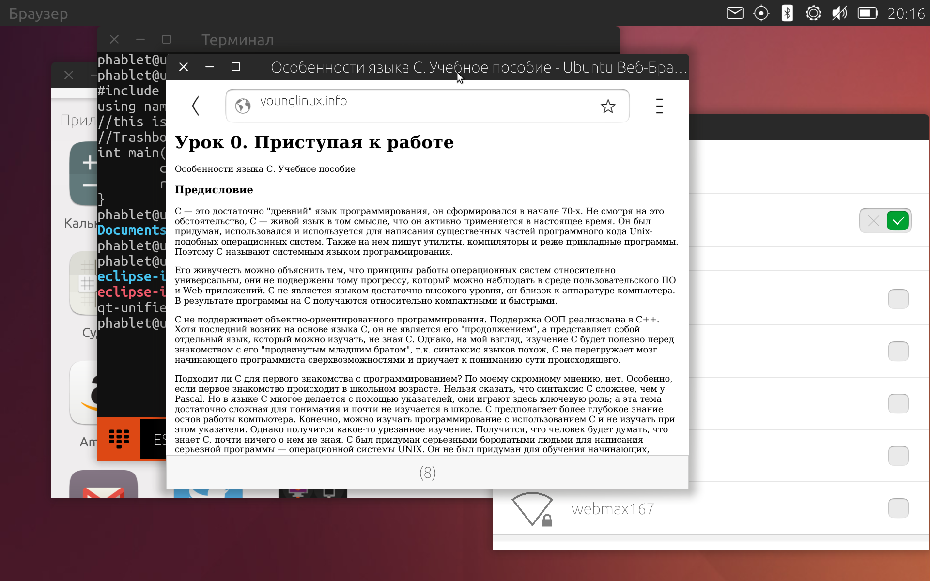Click the globe icon in the address bar
This screenshot has height=581, width=930.
pyautogui.click(x=243, y=106)
